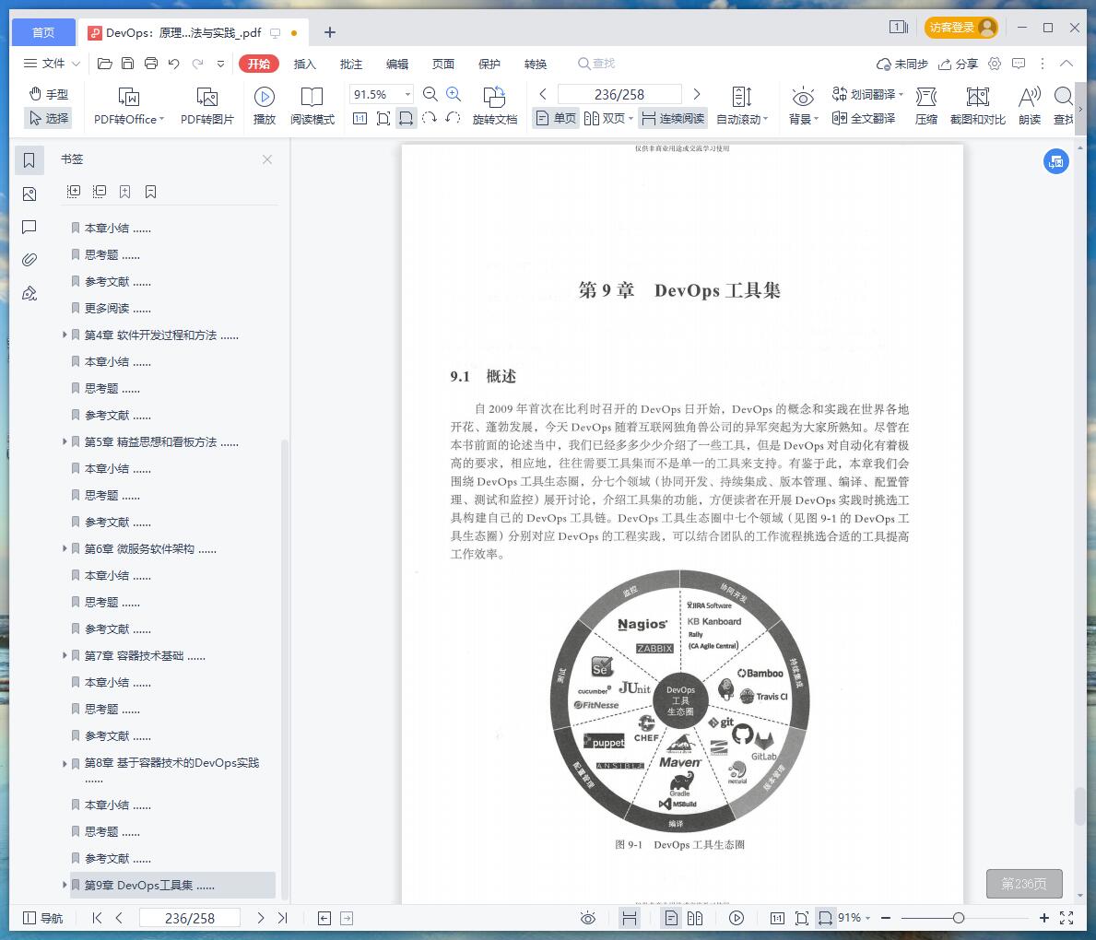Start read aloud feature
The height and width of the screenshot is (940, 1096).
click(x=1030, y=106)
